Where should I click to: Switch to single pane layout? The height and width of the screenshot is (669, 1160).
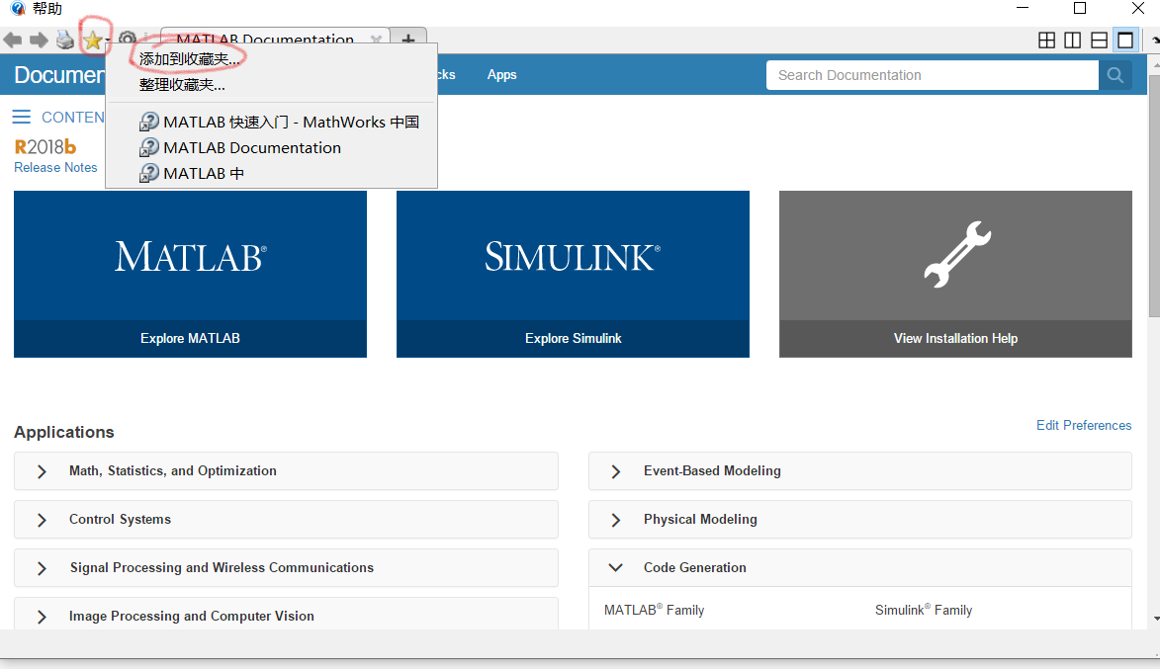point(1125,40)
